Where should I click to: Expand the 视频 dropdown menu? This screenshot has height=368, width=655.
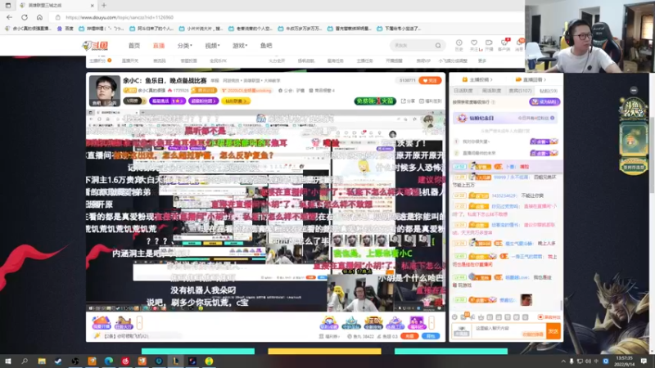(212, 46)
